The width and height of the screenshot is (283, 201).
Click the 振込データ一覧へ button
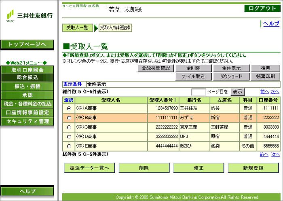click(x=89, y=168)
